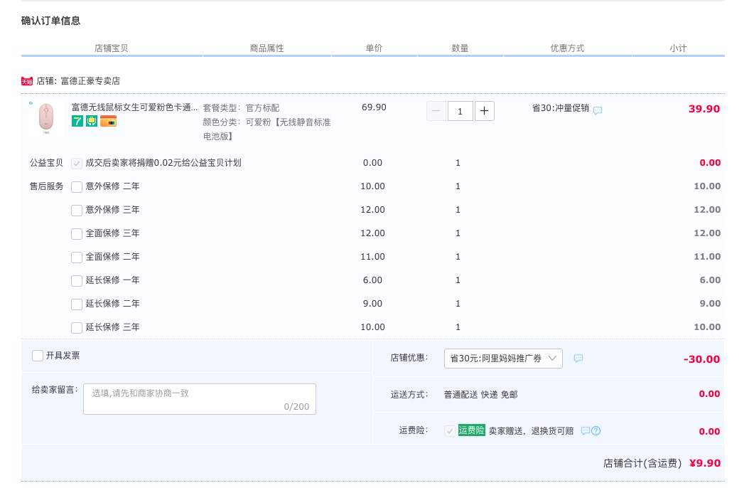Click the store total ¥9.90
This screenshot has width=754, height=488.
705,463
